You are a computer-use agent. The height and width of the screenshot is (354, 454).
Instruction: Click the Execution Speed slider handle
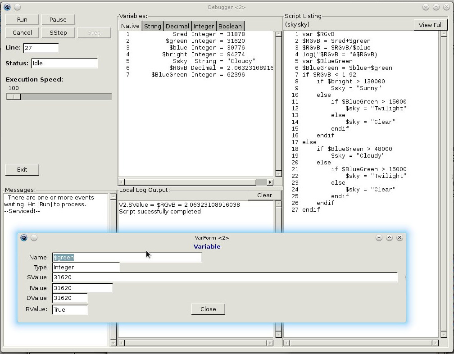point(14,96)
